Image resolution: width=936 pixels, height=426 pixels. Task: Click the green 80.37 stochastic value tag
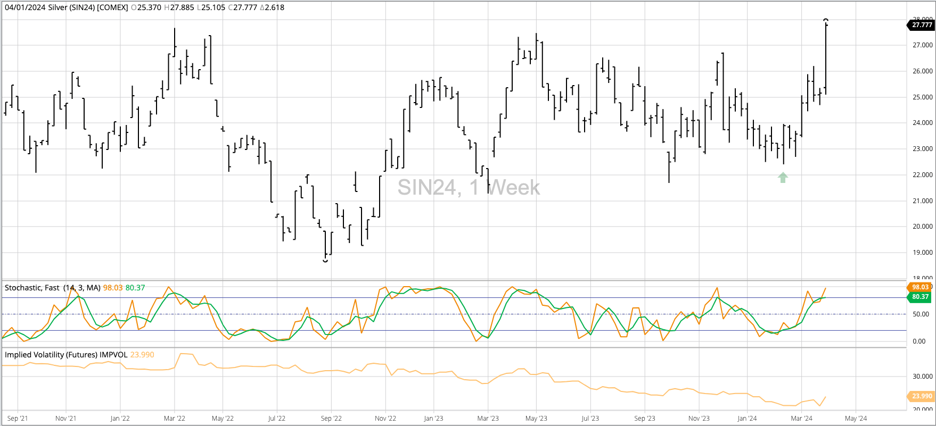click(919, 297)
